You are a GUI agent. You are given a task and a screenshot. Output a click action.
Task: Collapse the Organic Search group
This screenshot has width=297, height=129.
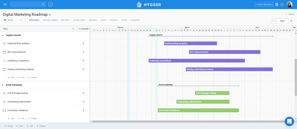click(3, 35)
